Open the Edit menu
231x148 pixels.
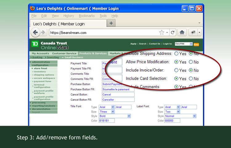tap(44, 16)
